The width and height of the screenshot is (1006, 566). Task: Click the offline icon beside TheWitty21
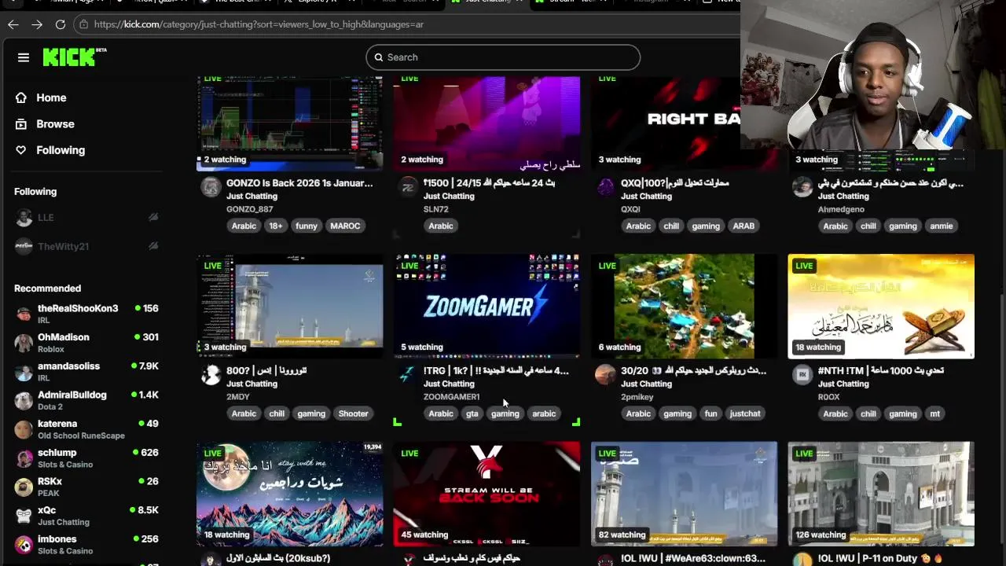153,246
